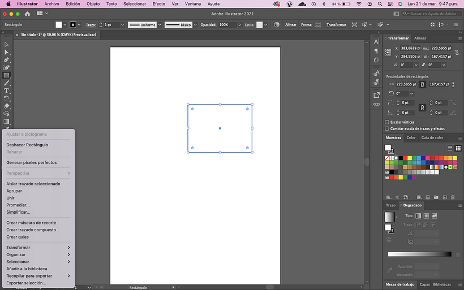Screen dimensions: 464x290
Task: Click the Alinear control bar link
Action: [291, 25]
